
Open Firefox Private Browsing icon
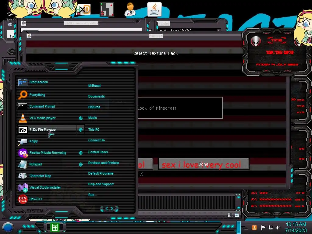click(23, 153)
